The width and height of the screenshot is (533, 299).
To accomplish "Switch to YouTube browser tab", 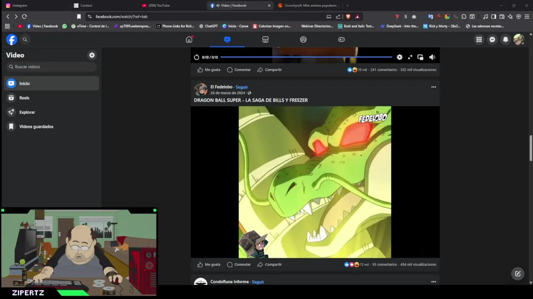I will 172,5.
